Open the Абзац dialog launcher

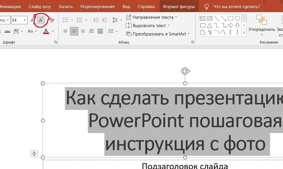[x=192, y=42]
